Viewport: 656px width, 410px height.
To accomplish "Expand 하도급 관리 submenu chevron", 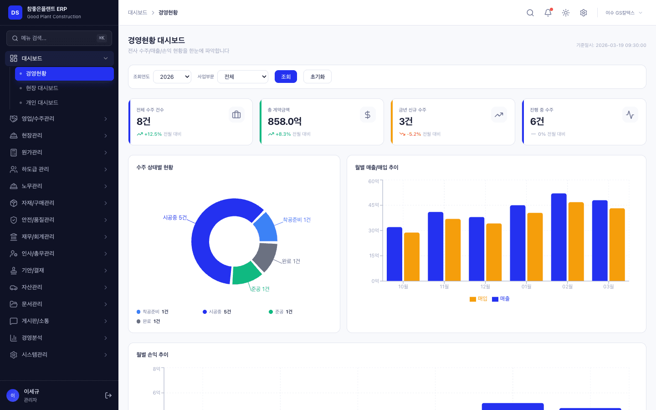I will (106, 169).
